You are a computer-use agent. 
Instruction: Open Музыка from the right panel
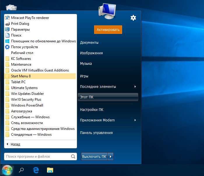point(86,64)
